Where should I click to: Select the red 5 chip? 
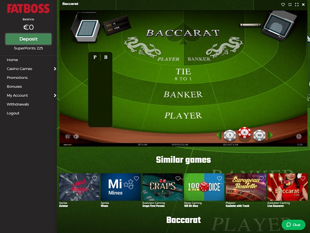(244, 133)
